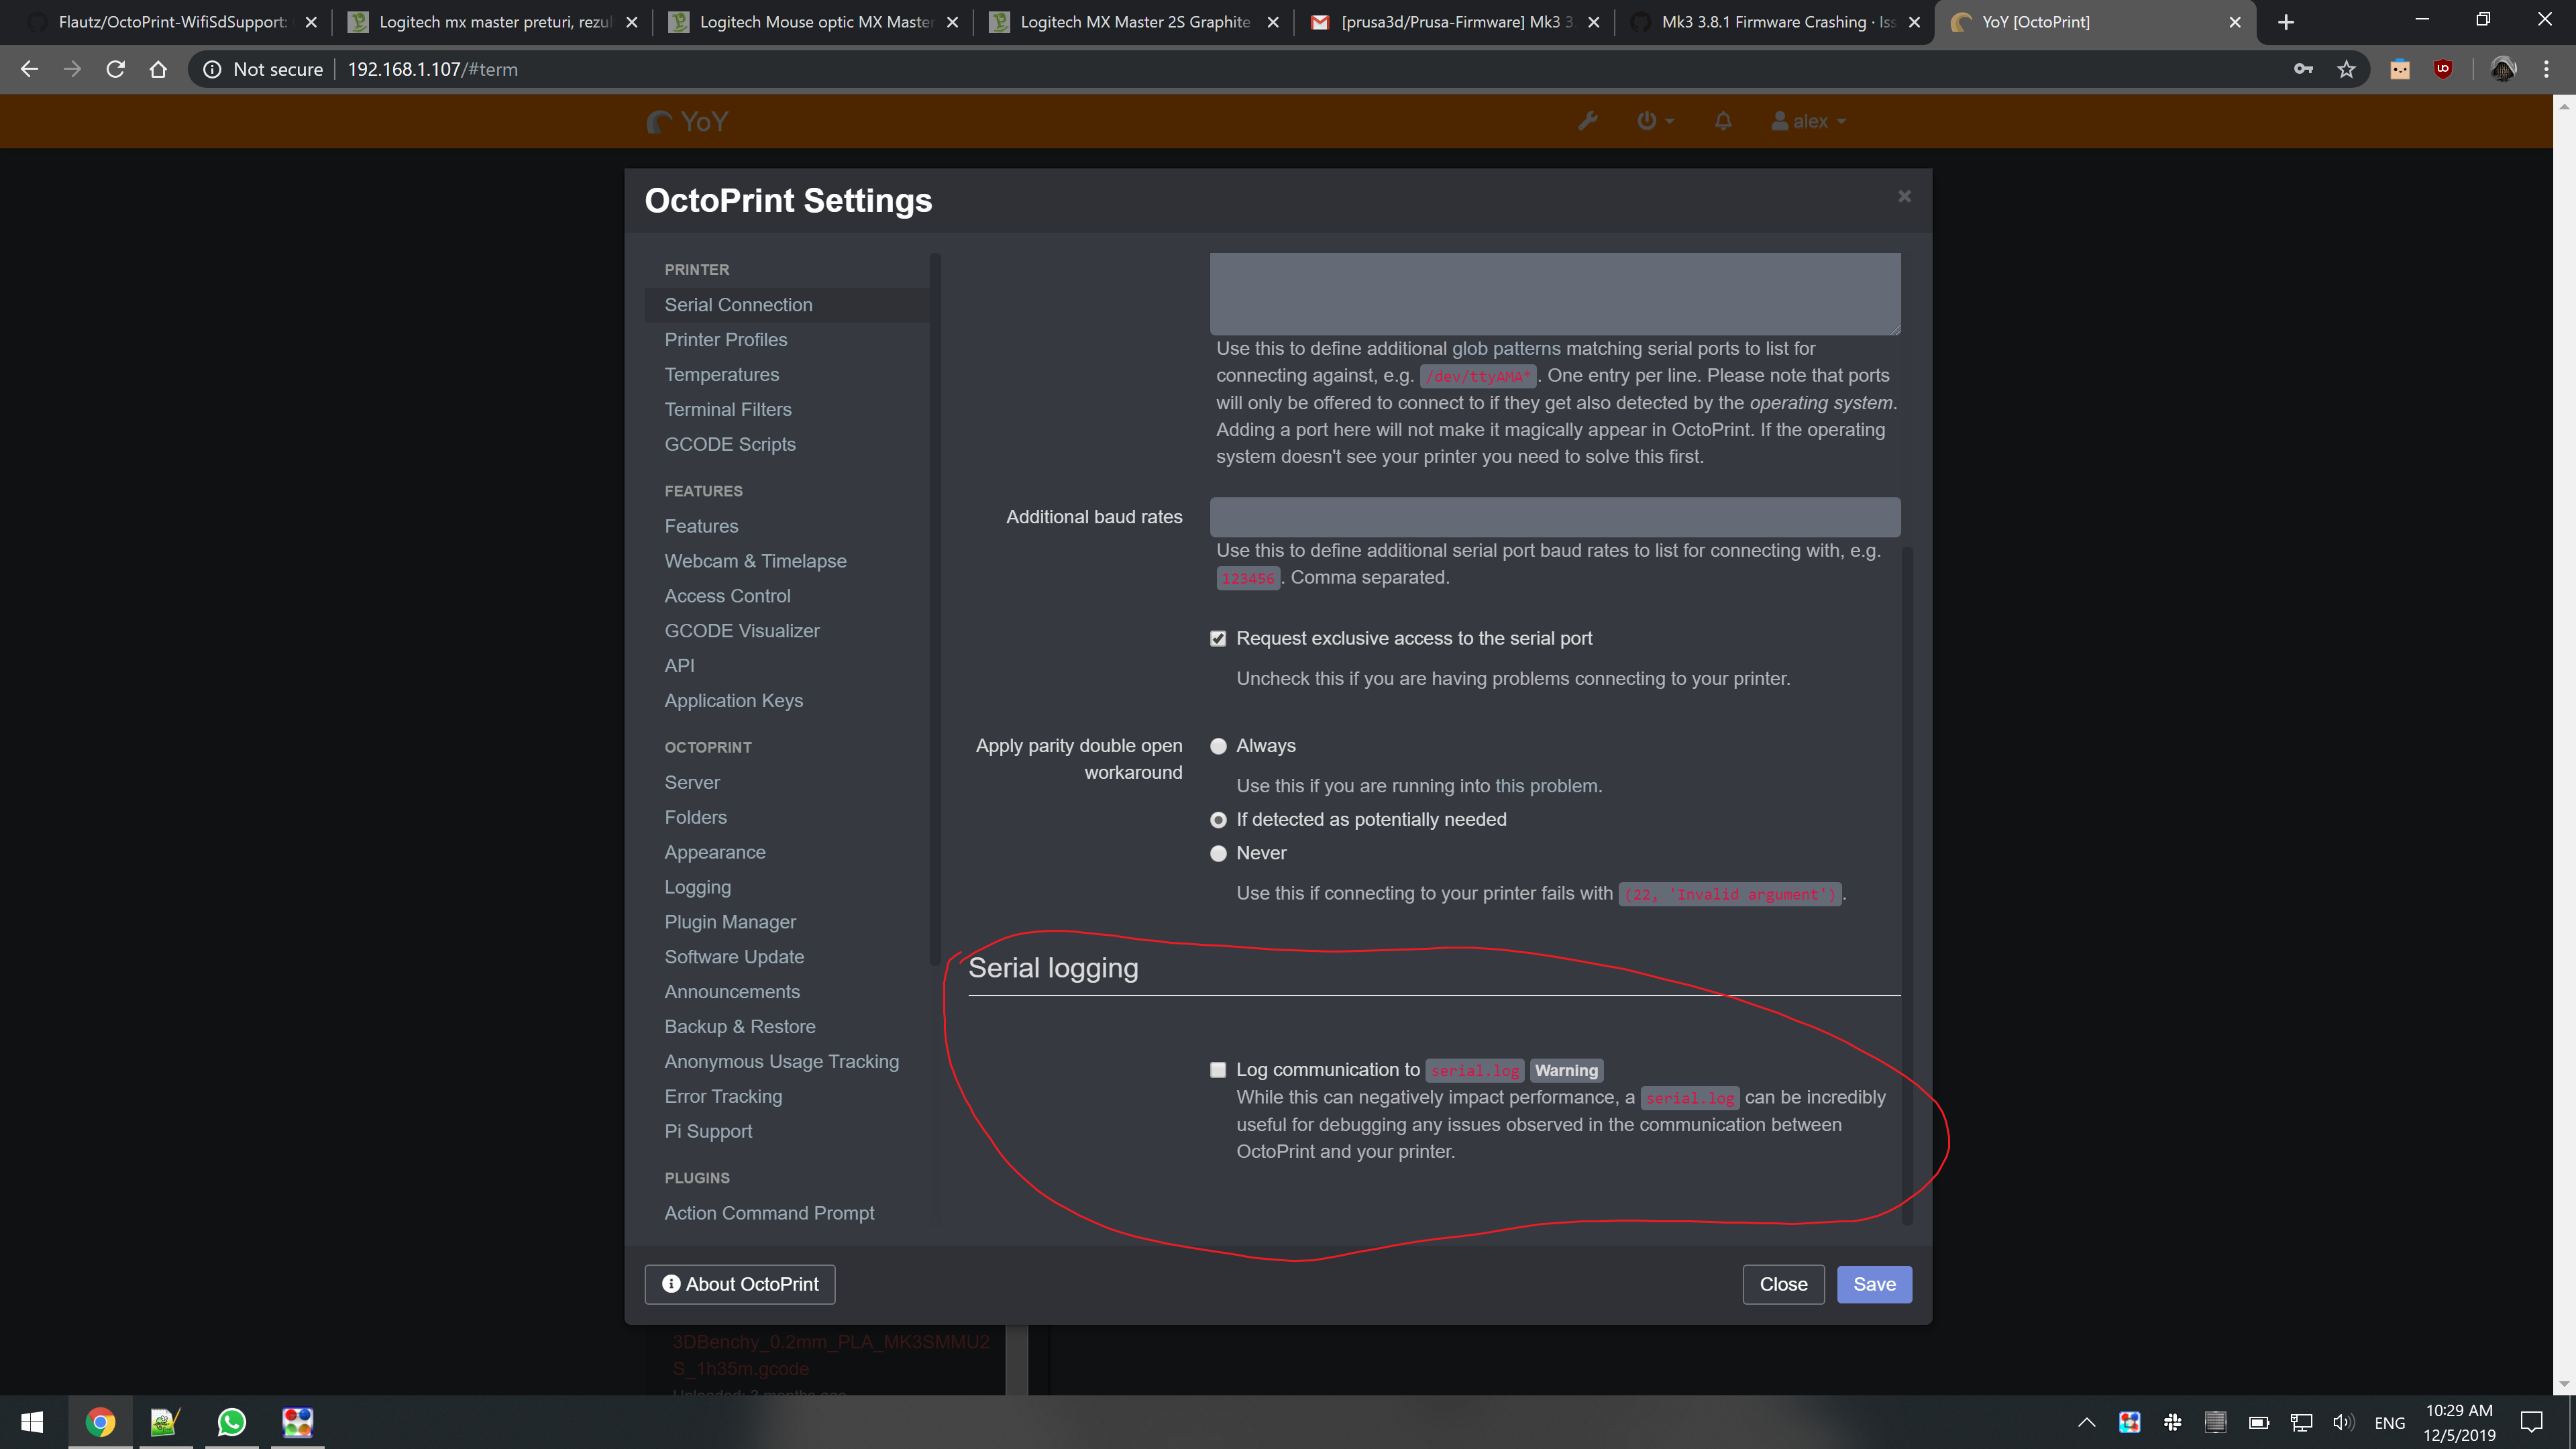Open Serial Connection settings section
The width and height of the screenshot is (2576, 1449).
pos(787,305)
